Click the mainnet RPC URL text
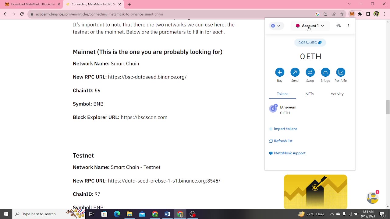390x219 pixels. pyautogui.click(x=147, y=77)
